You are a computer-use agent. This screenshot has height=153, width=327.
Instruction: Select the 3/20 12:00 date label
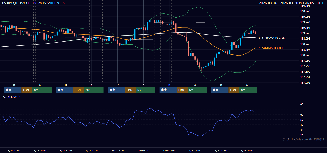[x=221, y=150]
